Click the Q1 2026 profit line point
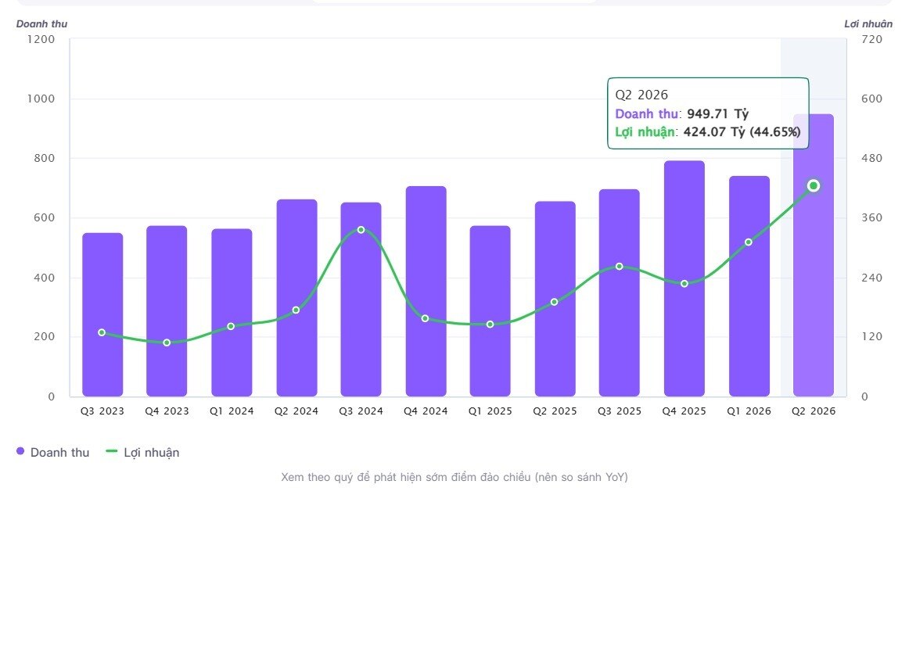 click(749, 242)
